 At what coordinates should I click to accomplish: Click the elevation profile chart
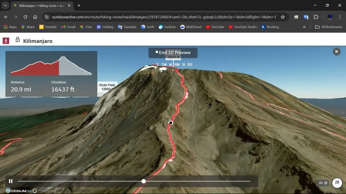click(x=51, y=66)
